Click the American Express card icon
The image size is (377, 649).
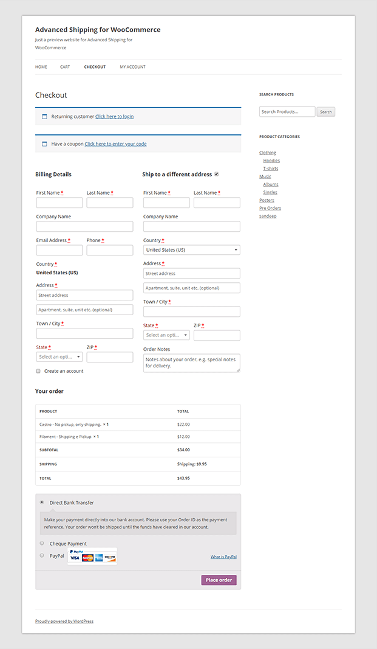(99, 558)
